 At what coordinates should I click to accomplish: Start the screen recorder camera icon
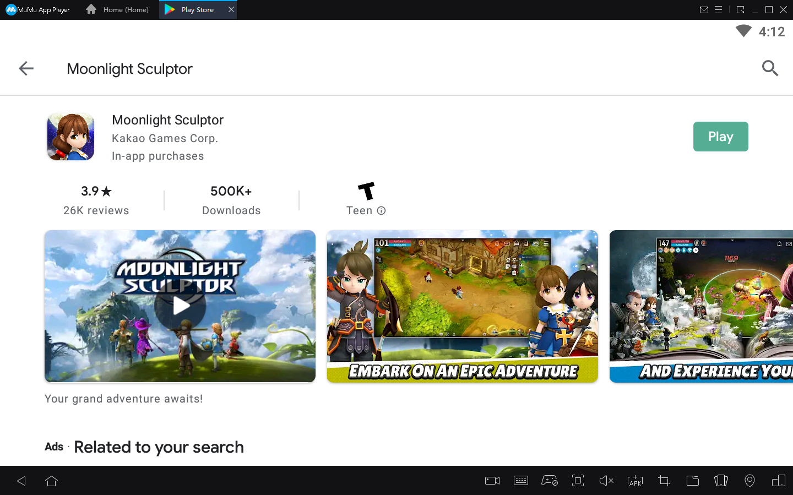[492, 481]
